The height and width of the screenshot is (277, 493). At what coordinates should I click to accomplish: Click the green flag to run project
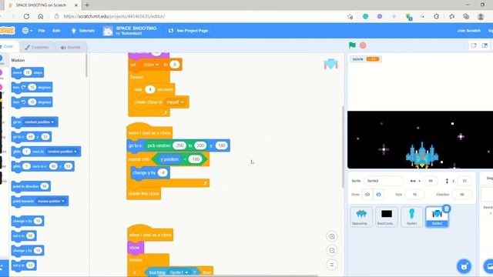(352, 45)
